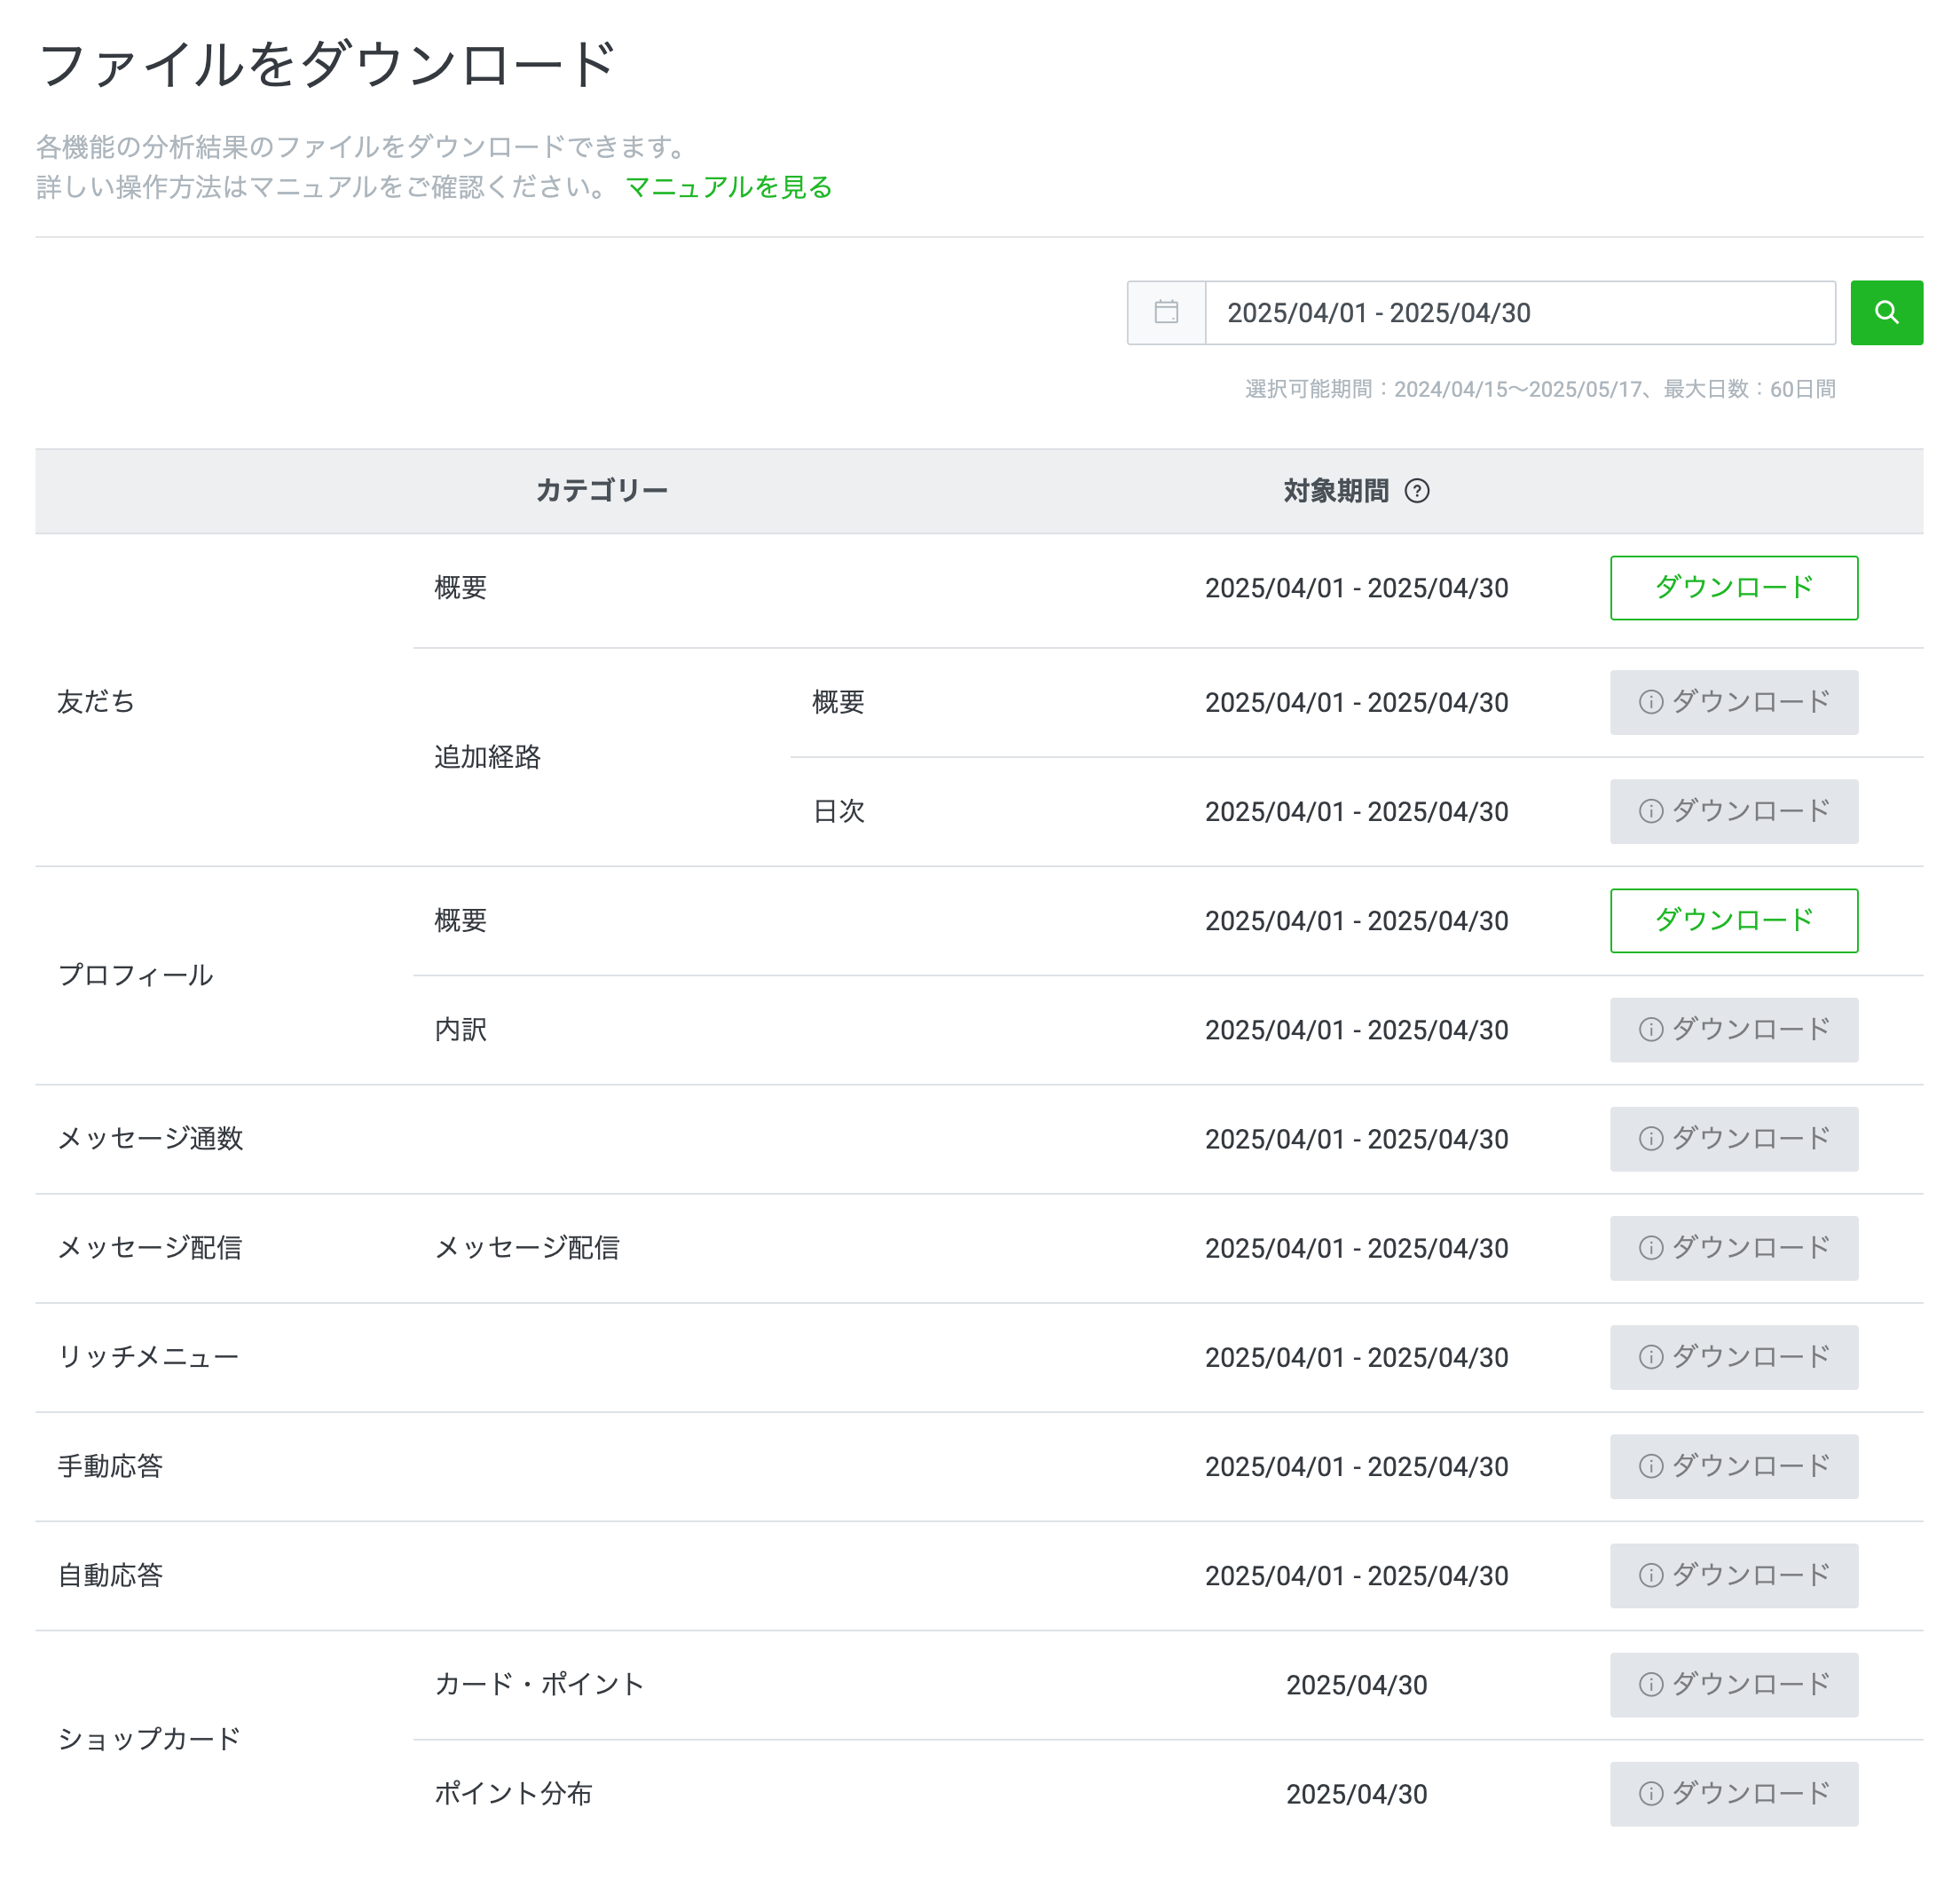Screen dimensions: 1960x1903
Task: Open the date range input field
Action: pos(1519,312)
